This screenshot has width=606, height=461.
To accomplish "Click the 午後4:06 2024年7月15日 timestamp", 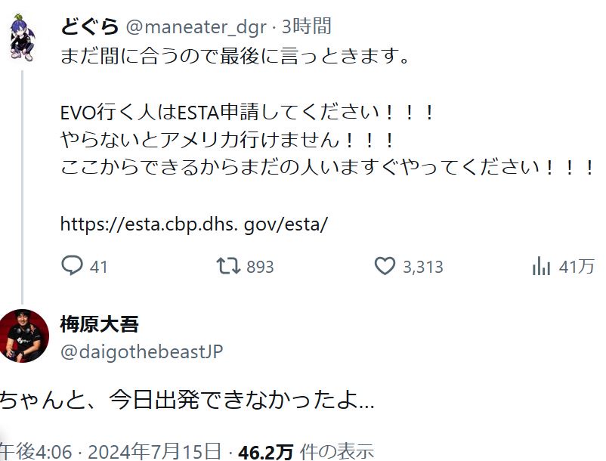I will pyautogui.click(x=110, y=451).
